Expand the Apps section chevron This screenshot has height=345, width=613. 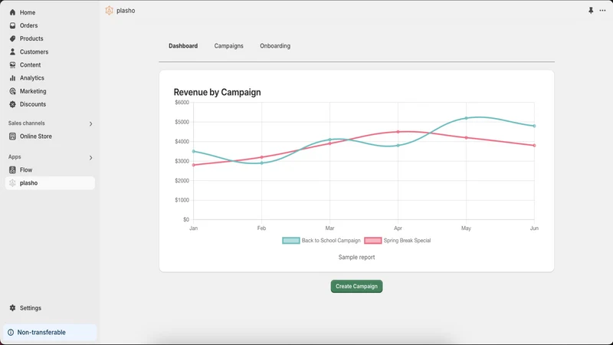click(x=90, y=158)
